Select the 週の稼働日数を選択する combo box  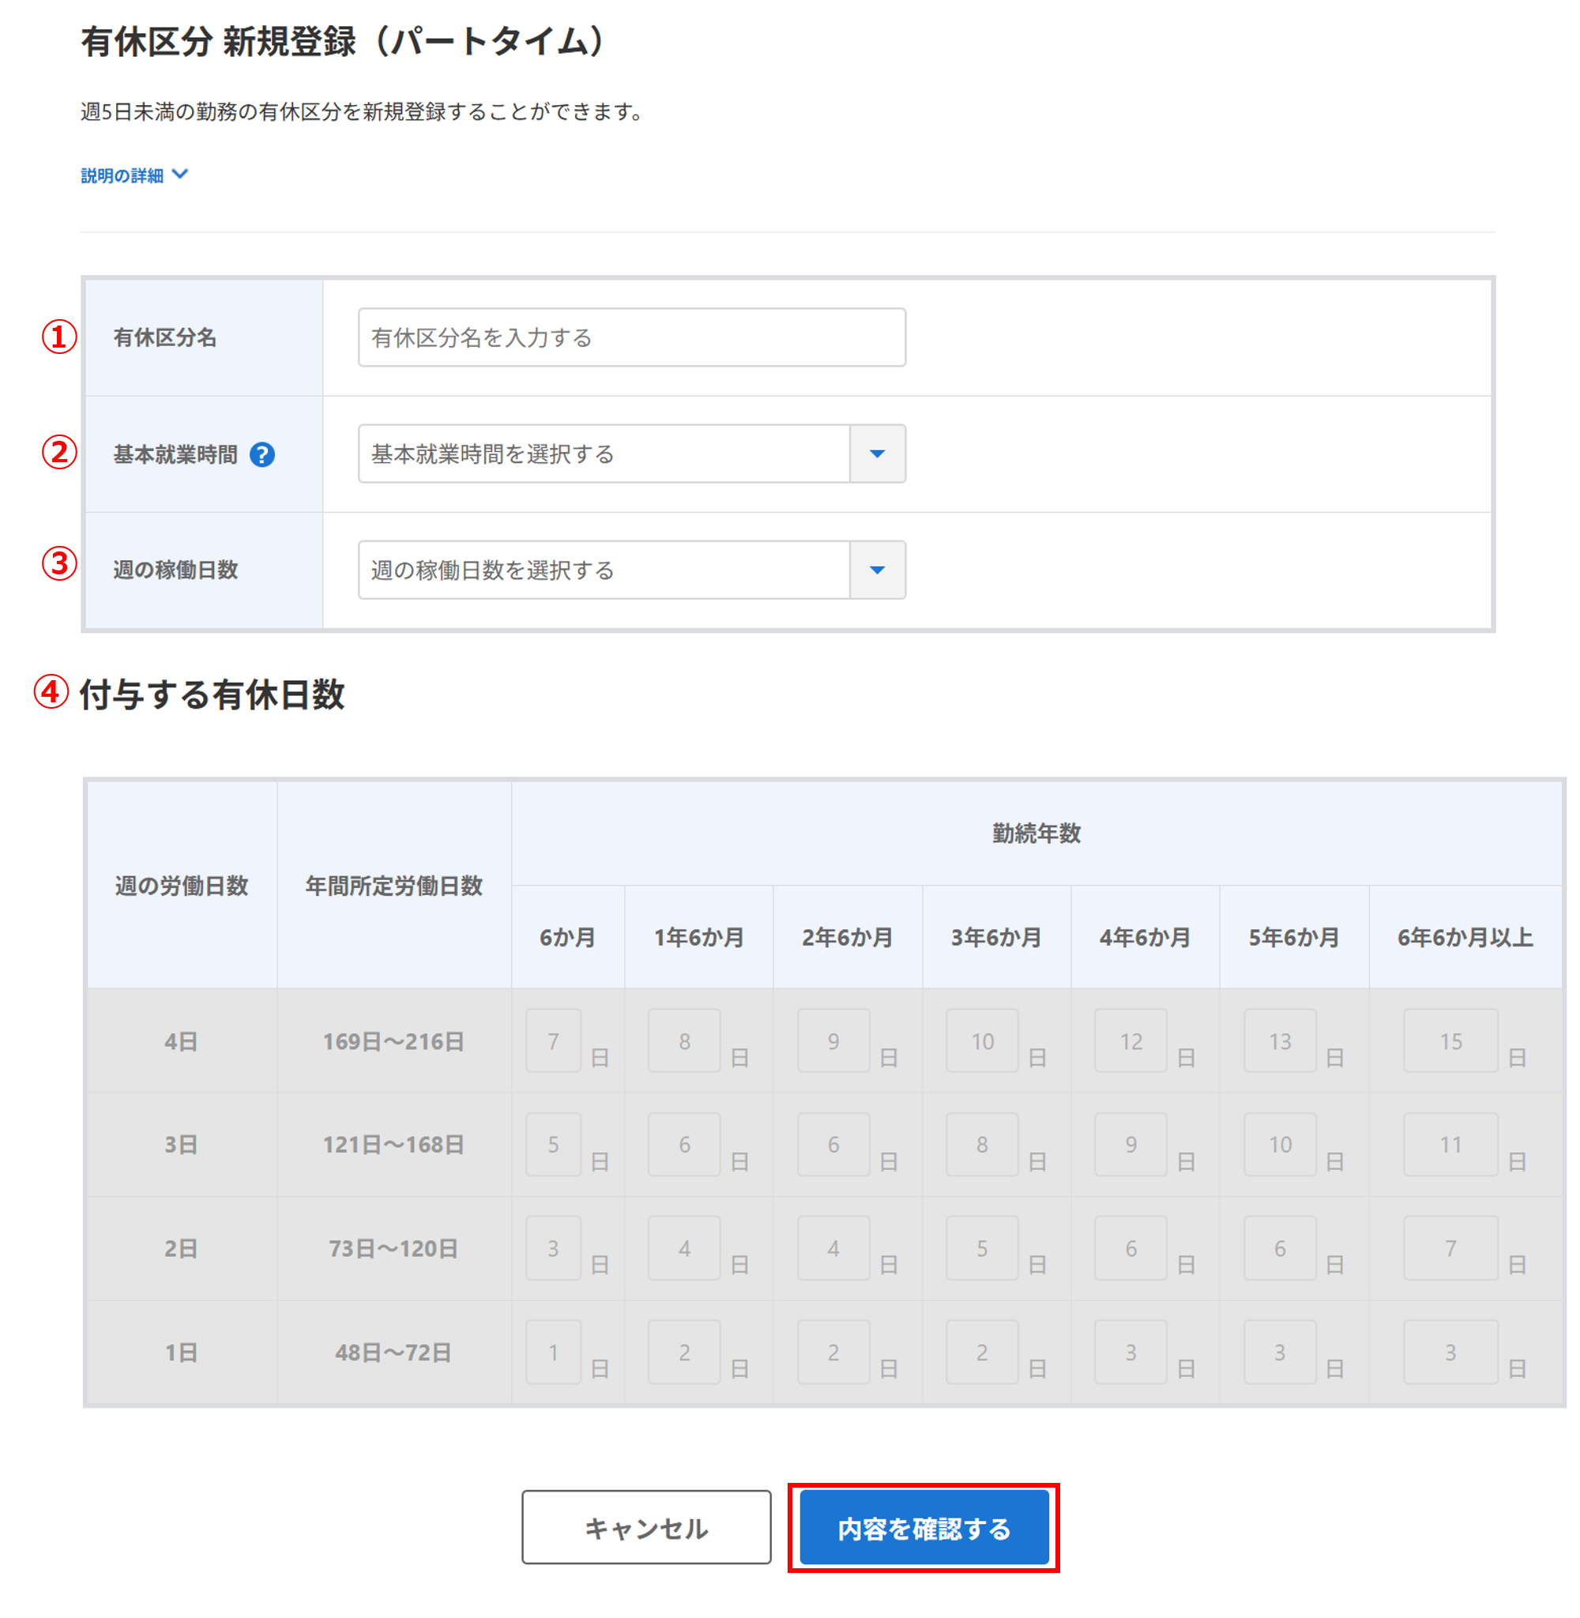click(604, 570)
